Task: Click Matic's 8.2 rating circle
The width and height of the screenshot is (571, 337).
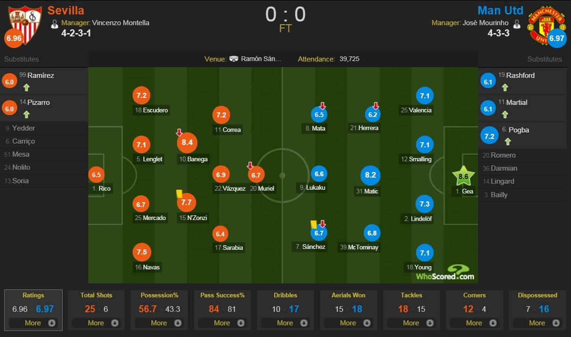Action: (370, 175)
